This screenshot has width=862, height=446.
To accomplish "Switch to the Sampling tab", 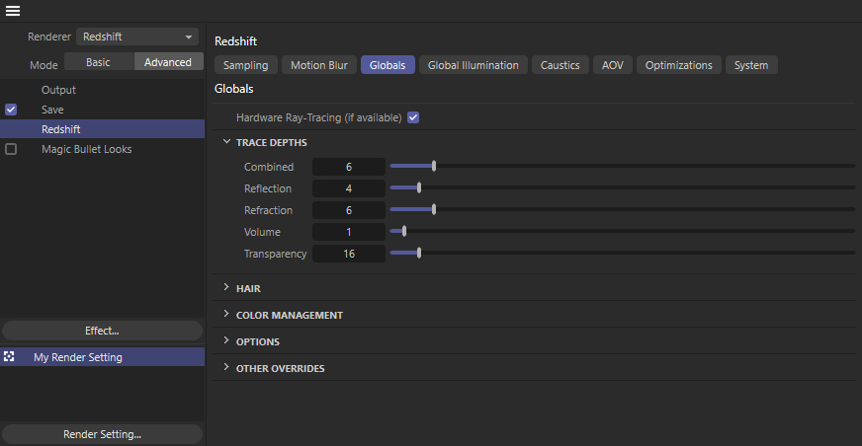I will pyautogui.click(x=246, y=65).
